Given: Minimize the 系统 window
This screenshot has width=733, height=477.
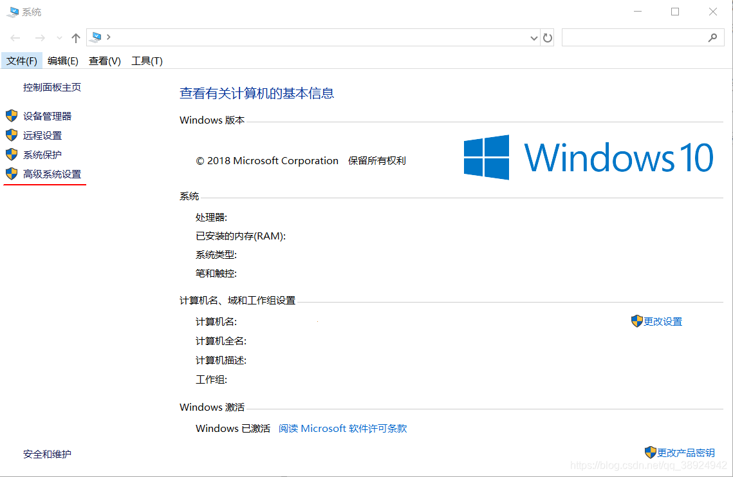Looking at the screenshot, I should 638,12.
